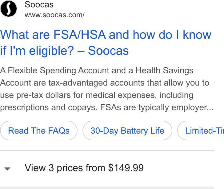Click the black Soocas favicon logo
Screen dimensions: 224x189
click(x=9, y=9)
